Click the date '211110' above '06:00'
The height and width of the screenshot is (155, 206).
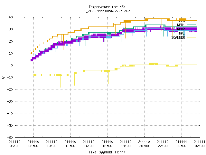[15, 142]
